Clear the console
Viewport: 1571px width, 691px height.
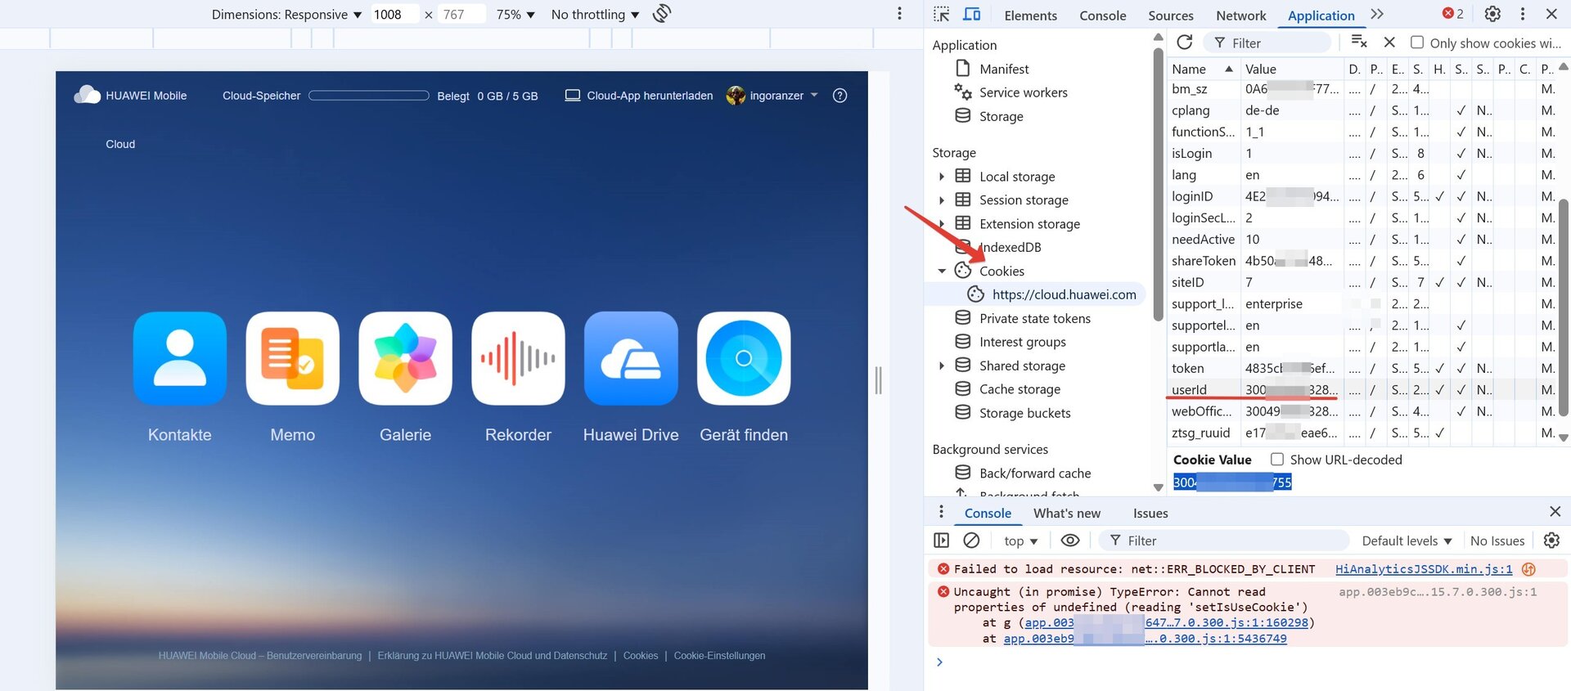point(971,541)
